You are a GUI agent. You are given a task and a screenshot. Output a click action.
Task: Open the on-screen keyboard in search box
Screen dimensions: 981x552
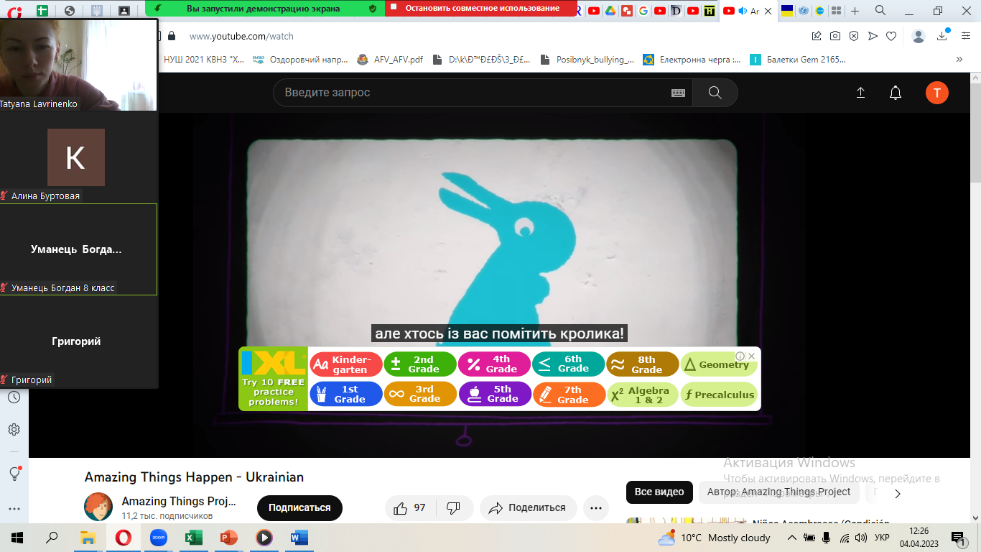678,93
